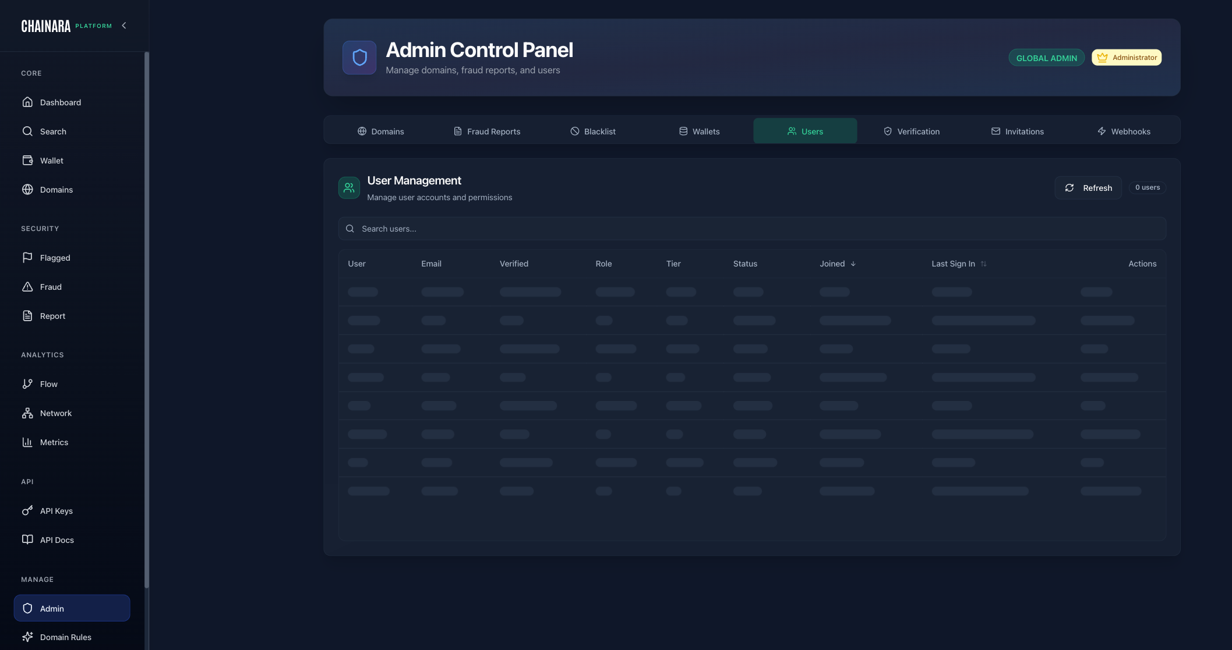Click the API Keys key icon
The width and height of the screenshot is (1232, 650).
point(27,510)
